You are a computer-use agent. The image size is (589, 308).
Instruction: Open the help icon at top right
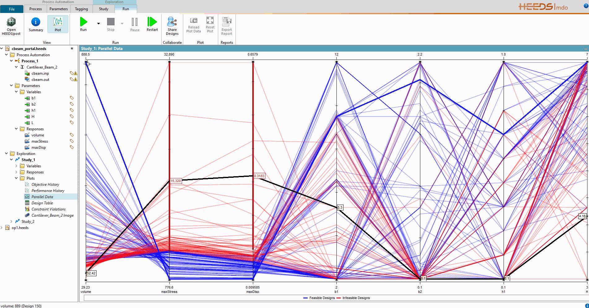[x=585, y=6]
